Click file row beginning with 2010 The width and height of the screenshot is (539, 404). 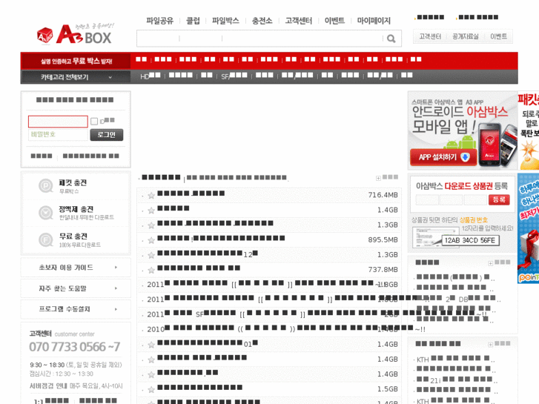269,329
